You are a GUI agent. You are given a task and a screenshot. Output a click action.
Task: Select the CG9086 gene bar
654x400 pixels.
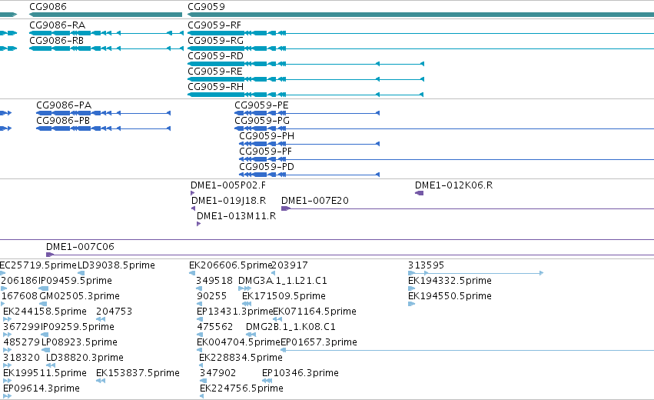105,15
